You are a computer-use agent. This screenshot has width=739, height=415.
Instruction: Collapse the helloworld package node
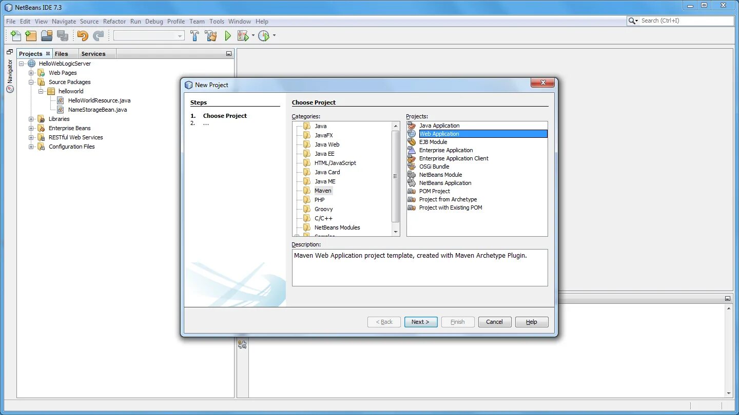(x=41, y=91)
